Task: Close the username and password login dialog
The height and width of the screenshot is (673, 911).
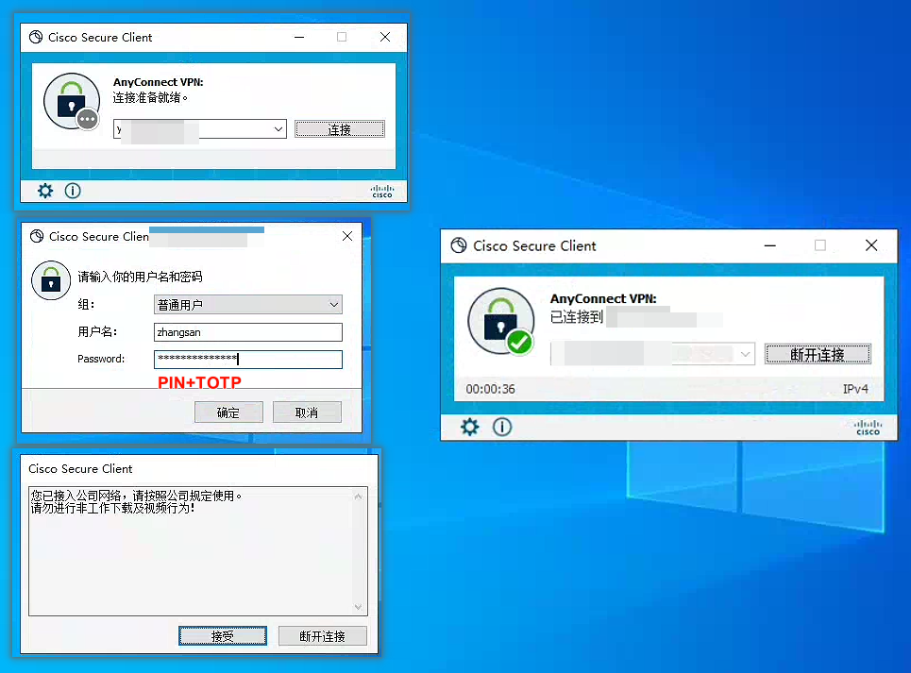Action: pos(346,236)
